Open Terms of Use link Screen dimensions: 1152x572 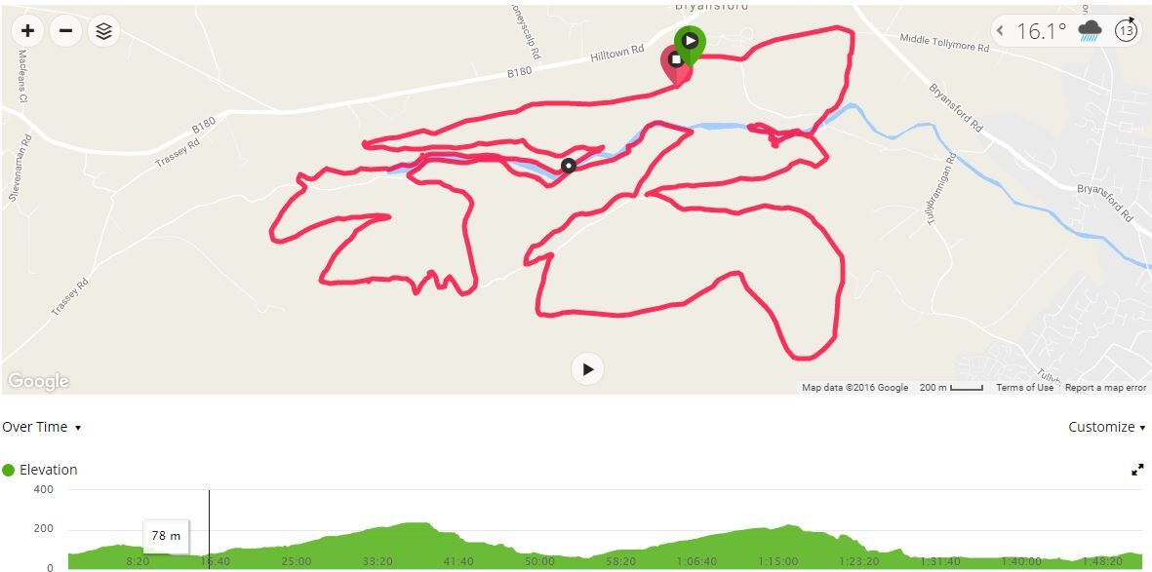point(1024,388)
